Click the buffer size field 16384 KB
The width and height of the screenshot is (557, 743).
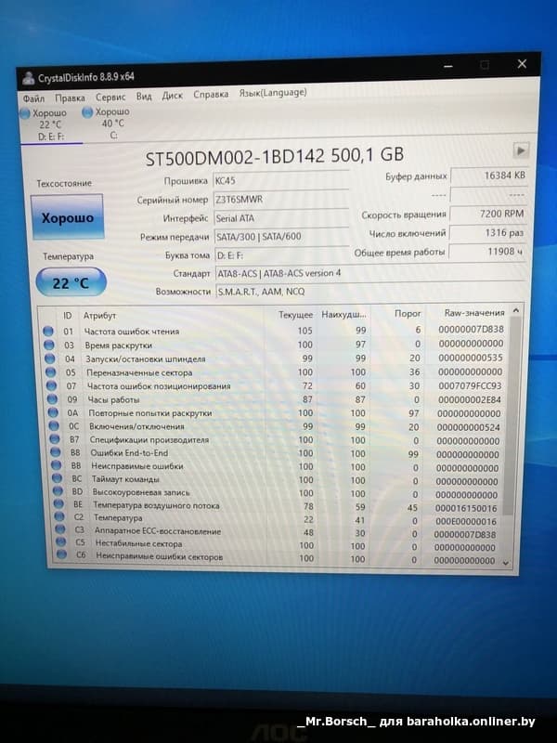click(489, 176)
